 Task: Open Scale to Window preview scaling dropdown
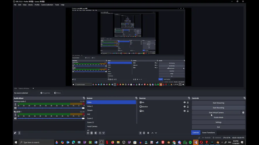(x=26, y=89)
